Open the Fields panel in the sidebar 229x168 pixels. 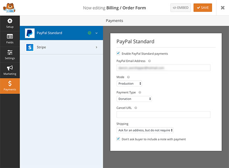[x=10, y=39]
